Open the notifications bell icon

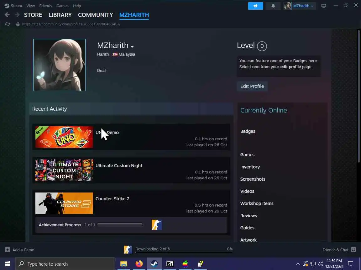273,6
